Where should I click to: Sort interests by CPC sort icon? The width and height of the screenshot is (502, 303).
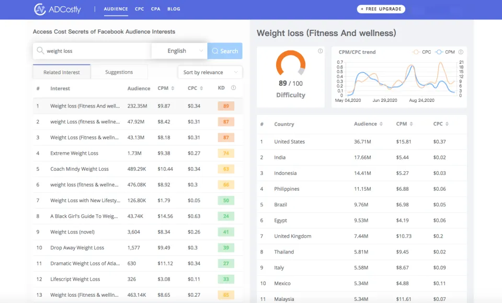pos(202,88)
